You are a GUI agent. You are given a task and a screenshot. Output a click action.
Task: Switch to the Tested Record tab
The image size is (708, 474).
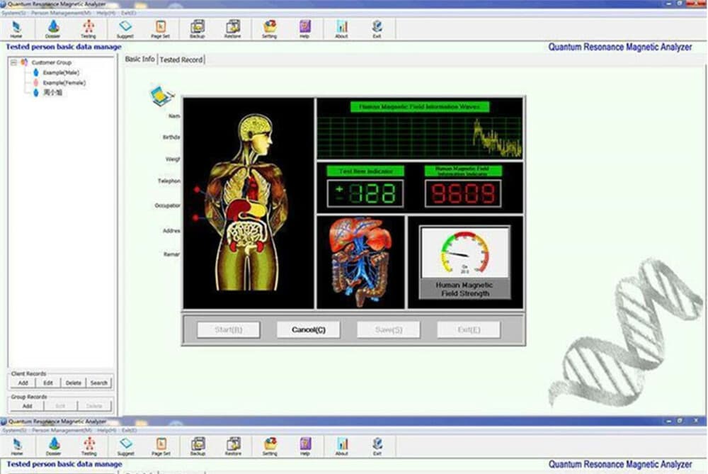tap(181, 60)
